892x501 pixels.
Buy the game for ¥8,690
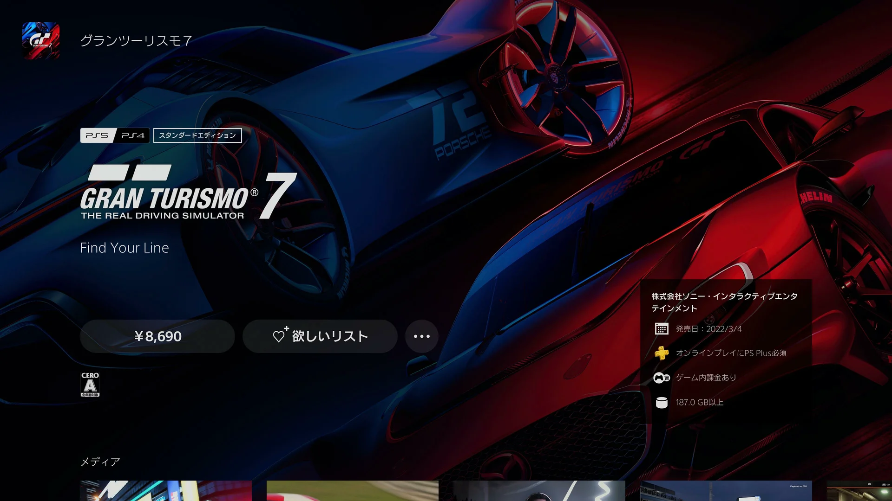click(x=157, y=336)
